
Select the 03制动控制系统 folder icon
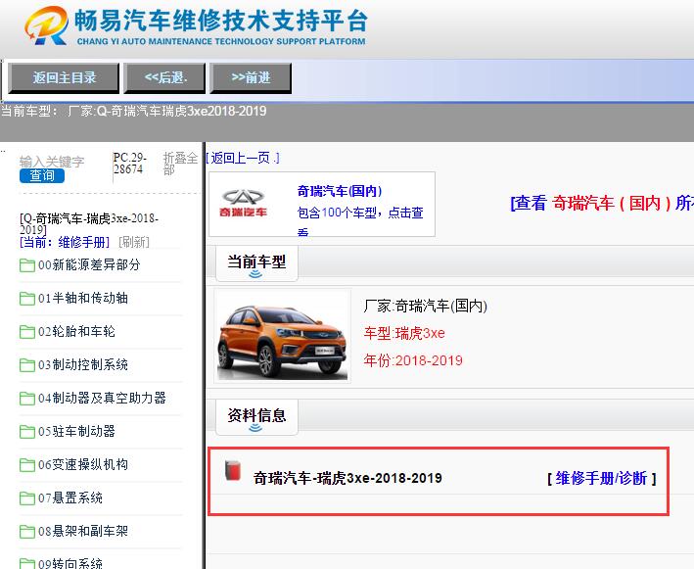[27, 365]
